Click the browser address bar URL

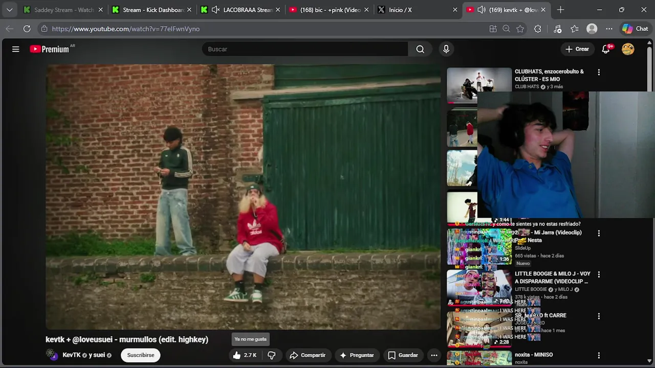pos(126,29)
